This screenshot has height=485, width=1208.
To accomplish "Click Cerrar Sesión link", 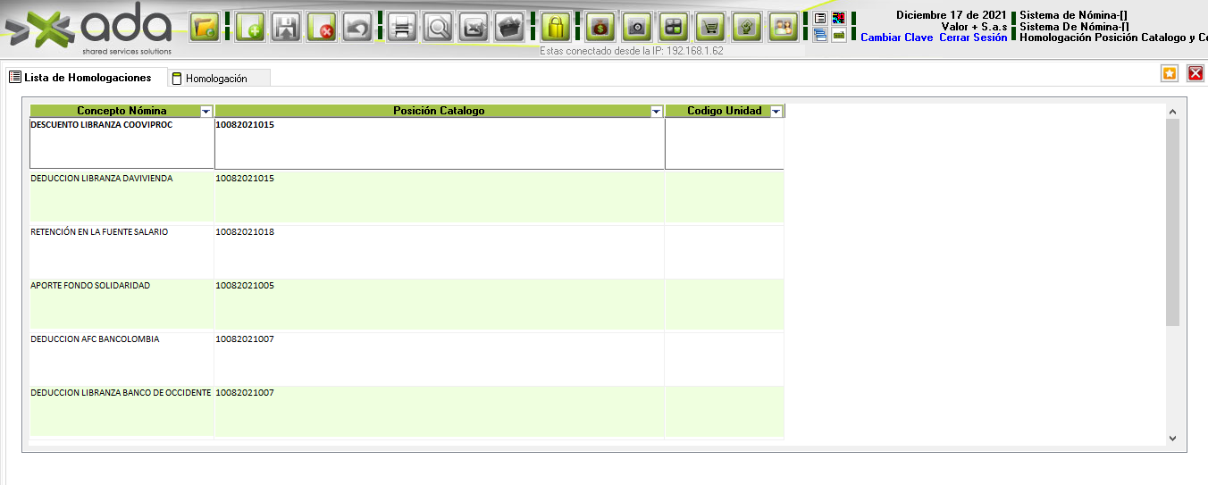I will 973,38.
